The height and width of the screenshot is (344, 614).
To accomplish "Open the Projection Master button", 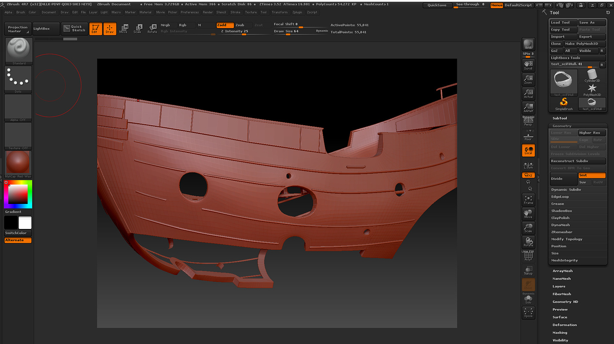I will click(18, 29).
